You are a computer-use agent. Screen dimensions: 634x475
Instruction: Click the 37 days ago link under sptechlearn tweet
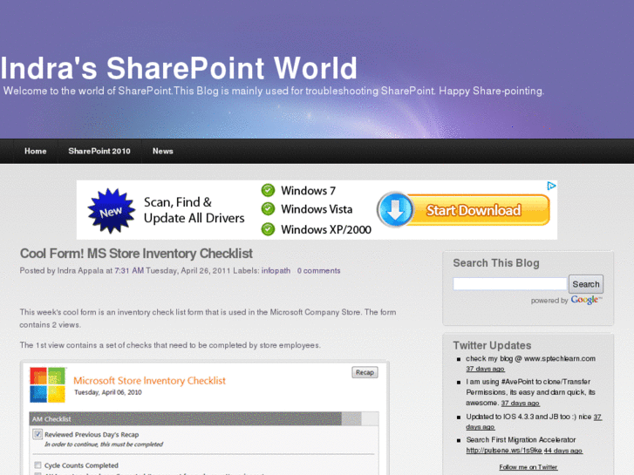[x=485, y=369]
